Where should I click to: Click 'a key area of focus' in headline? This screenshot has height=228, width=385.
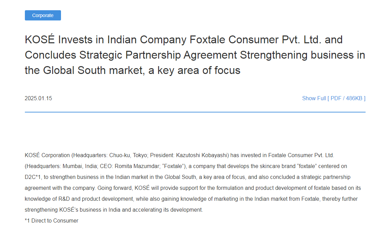pyautogui.click(x=194, y=70)
